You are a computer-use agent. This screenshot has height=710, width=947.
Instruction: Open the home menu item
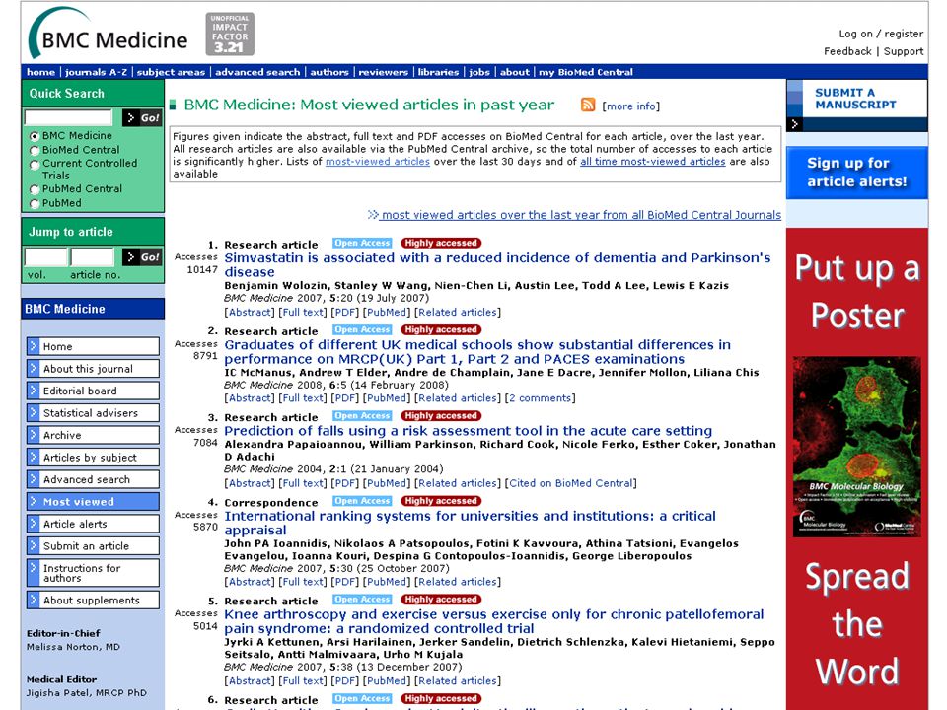[x=40, y=72]
